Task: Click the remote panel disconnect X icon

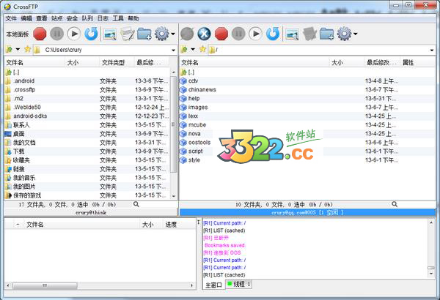Action: (205, 34)
